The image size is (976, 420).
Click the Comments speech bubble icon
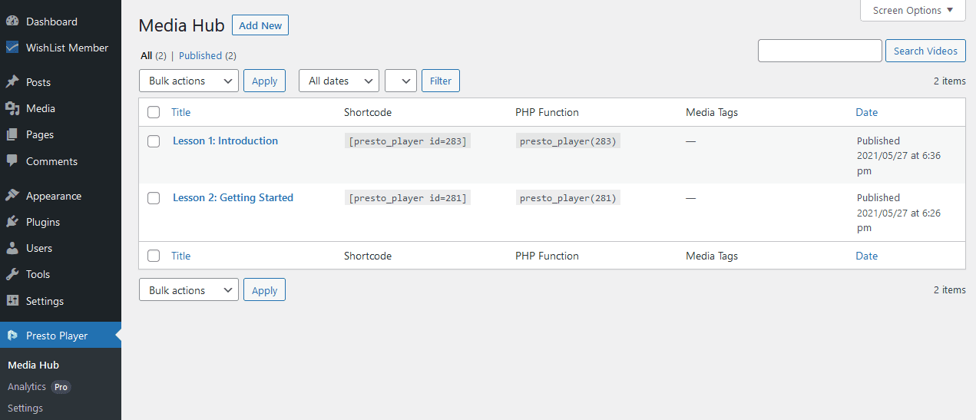click(12, 161)
